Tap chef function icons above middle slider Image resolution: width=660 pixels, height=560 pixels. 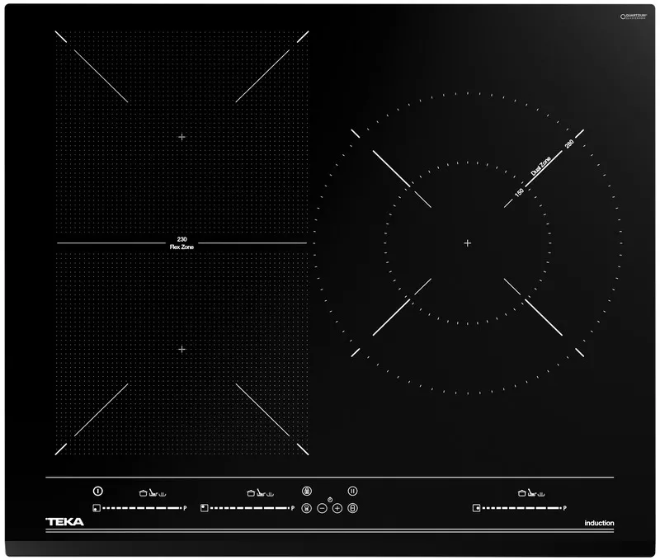coord(261,492)
